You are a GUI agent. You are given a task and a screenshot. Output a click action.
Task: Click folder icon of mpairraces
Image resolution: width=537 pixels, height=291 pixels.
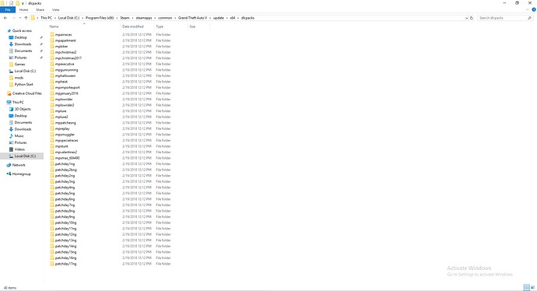coord(52,34)
